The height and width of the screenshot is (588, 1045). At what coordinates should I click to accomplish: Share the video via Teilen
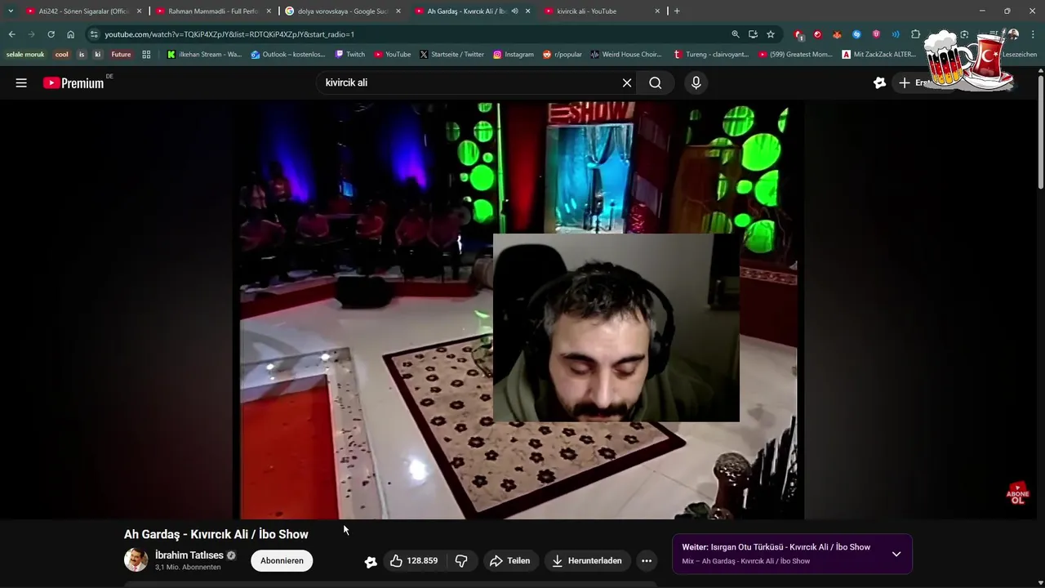[510, 561]
